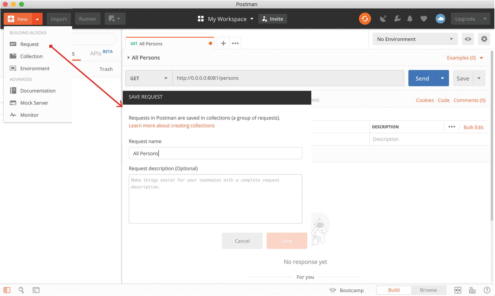The image size is (495, 296).
Task: Click the Upgrade button
Action: pos(465,19)
